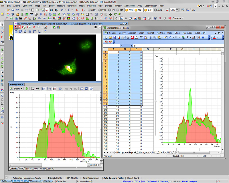Open Histogram settings gear icon
This screenshot has width=229, height=183.
[x=60, y=89]
